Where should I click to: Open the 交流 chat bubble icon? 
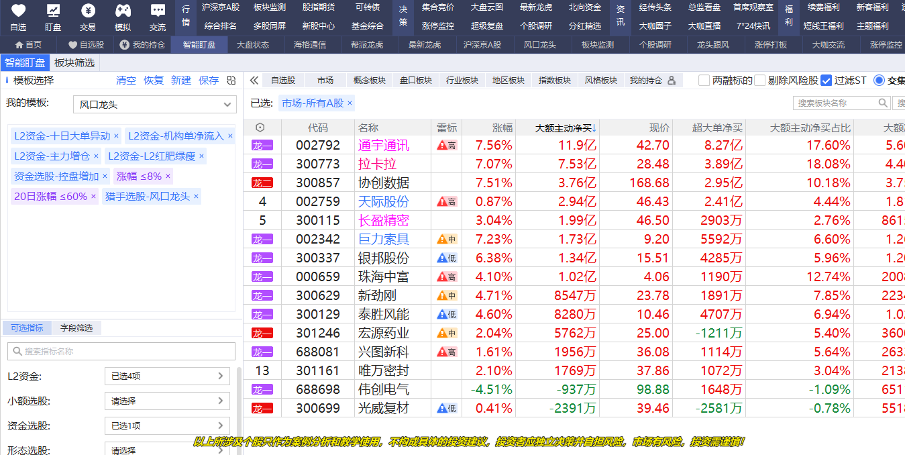158,11
